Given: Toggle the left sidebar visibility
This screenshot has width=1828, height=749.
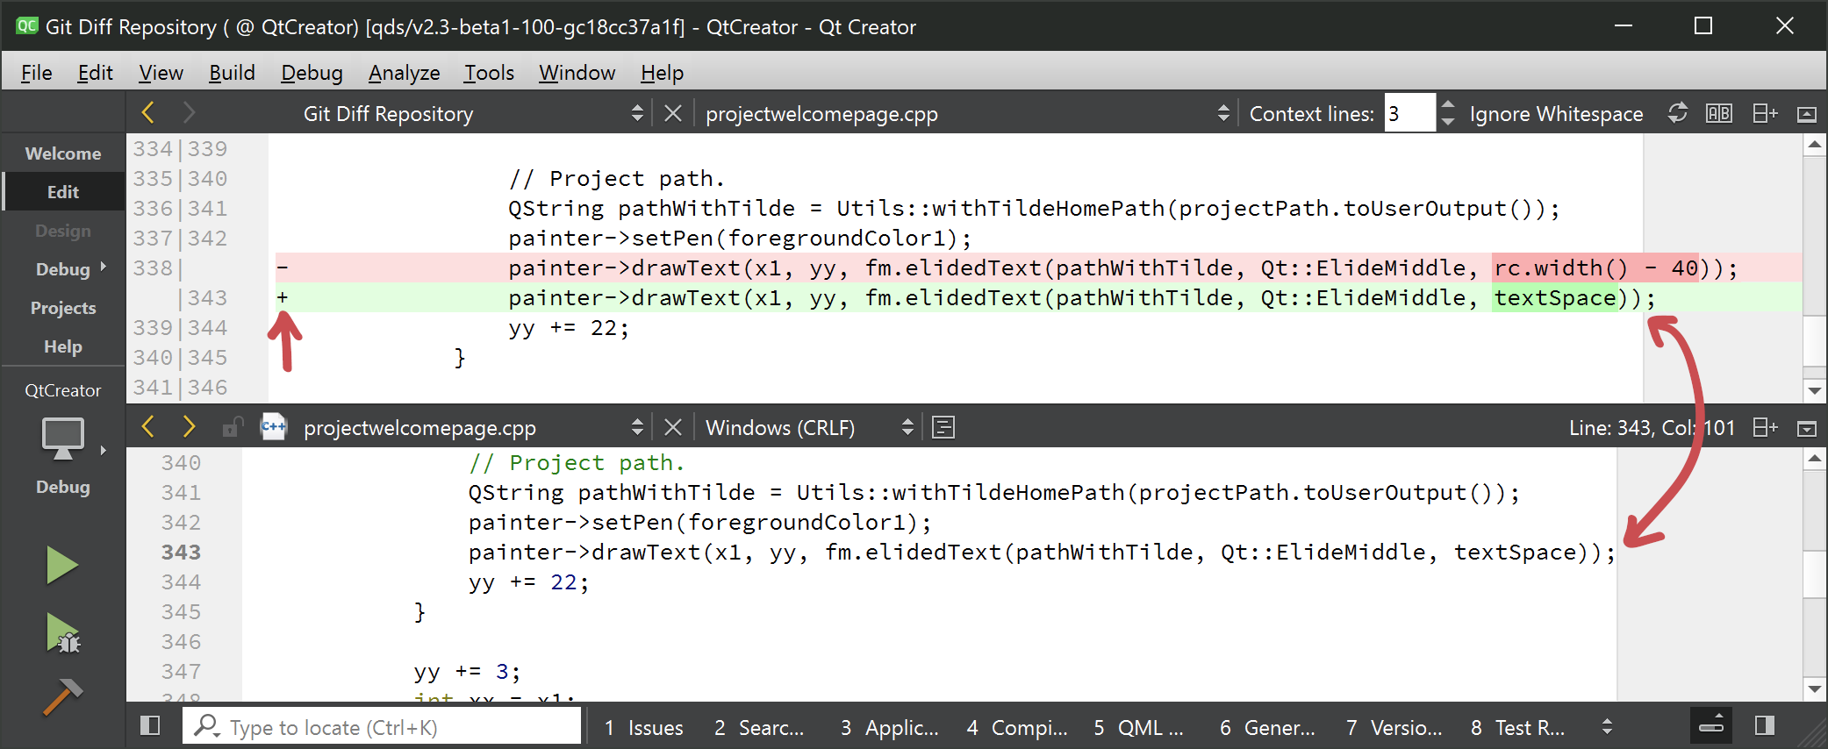Looking at the screenshot, I should [150, 725].
